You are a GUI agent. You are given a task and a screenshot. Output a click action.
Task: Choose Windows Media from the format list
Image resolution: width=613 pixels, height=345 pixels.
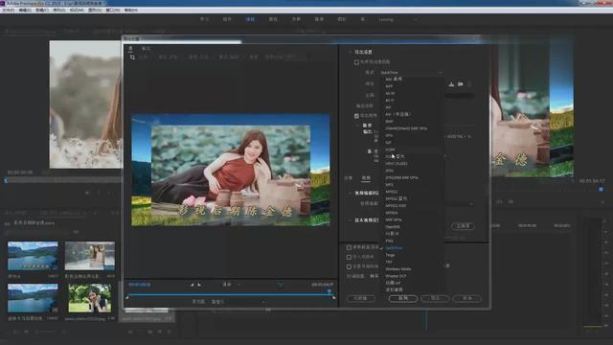(x=398, y=269)
